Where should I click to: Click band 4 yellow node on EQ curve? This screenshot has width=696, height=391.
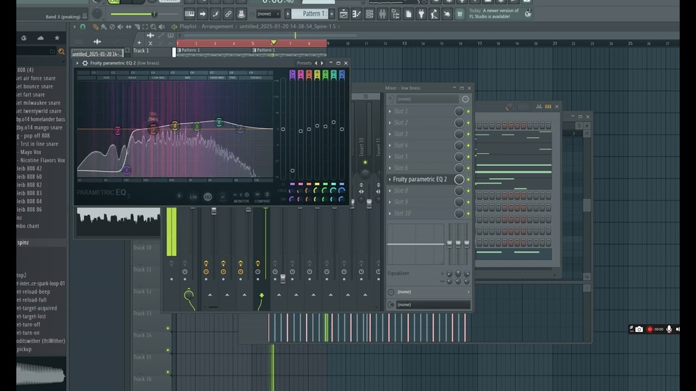pos(175,126)
